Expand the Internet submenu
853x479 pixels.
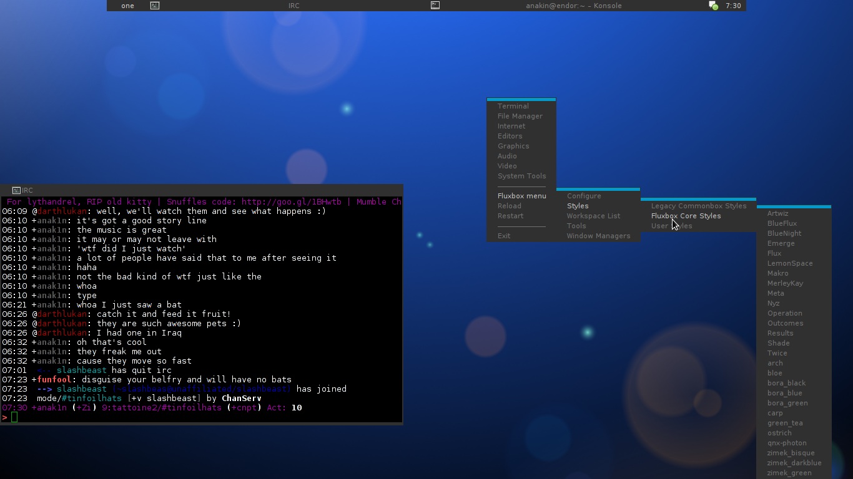tap(511, 126)
